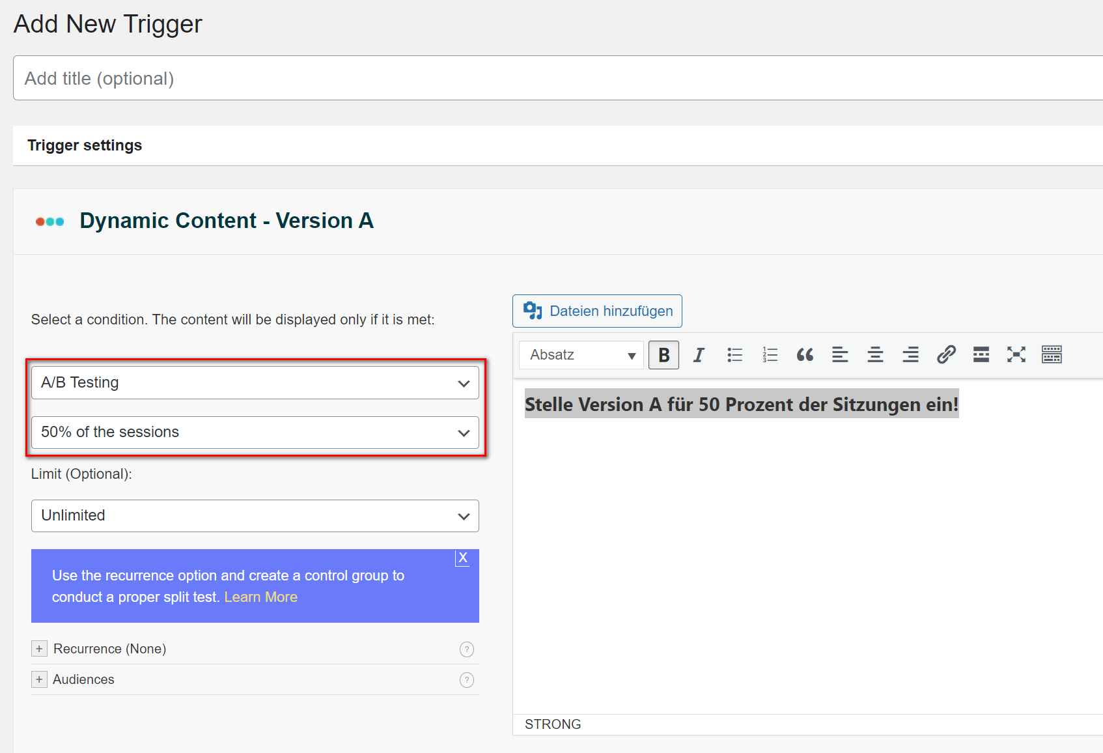Open the 50% of the sessions dropdown

pyautogui.click(x=255, y=433)
